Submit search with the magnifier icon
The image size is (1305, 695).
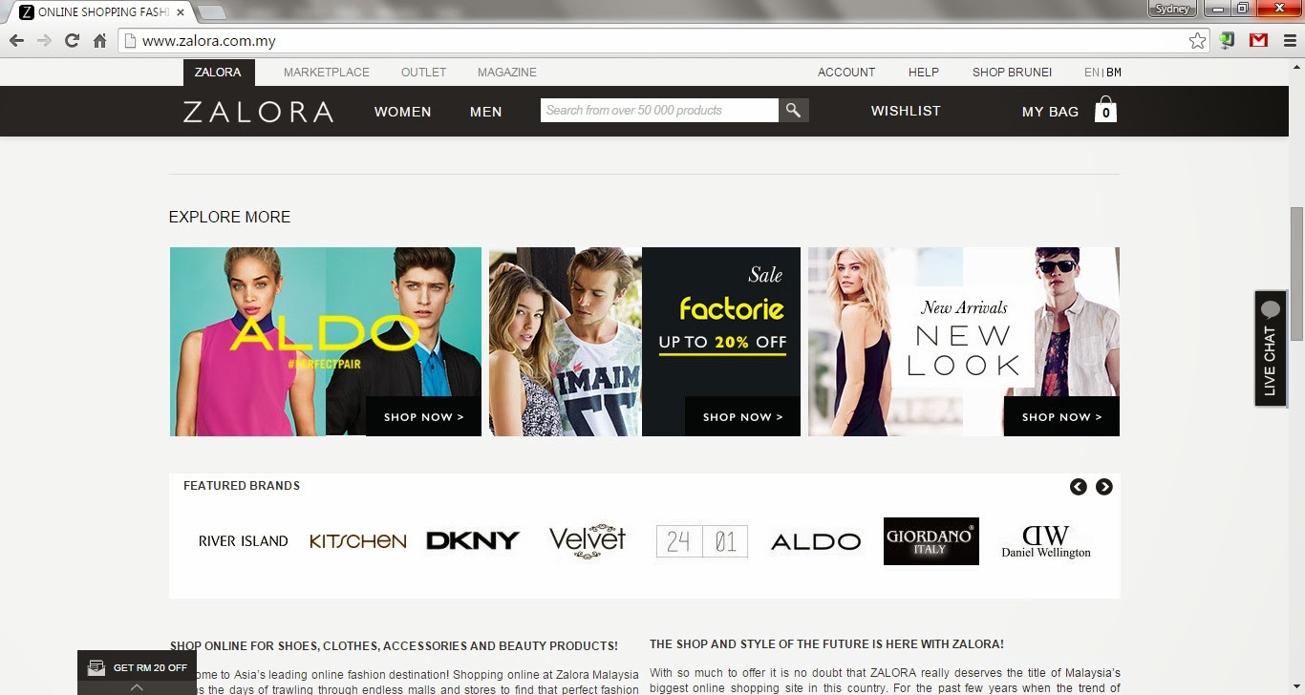click(793, 111)
